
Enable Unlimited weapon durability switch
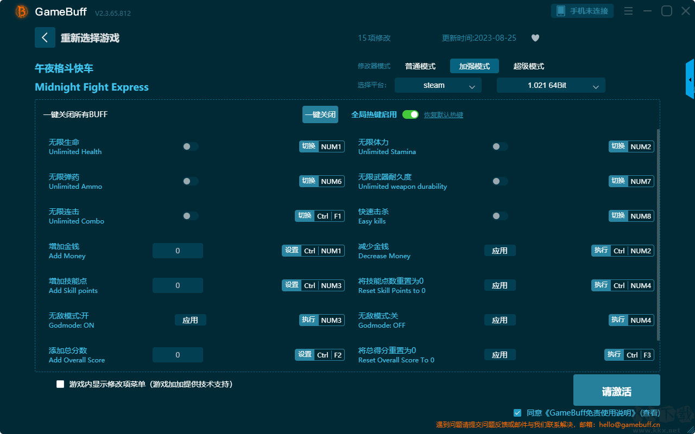point(500,181)
